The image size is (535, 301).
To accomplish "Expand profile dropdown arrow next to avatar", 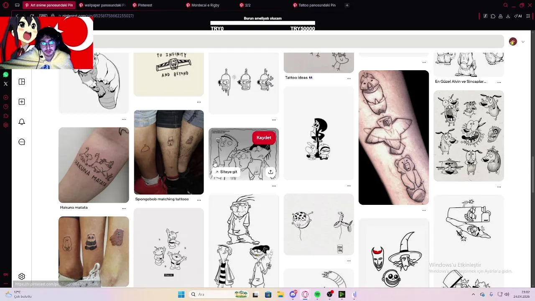I will coord(523,42).
